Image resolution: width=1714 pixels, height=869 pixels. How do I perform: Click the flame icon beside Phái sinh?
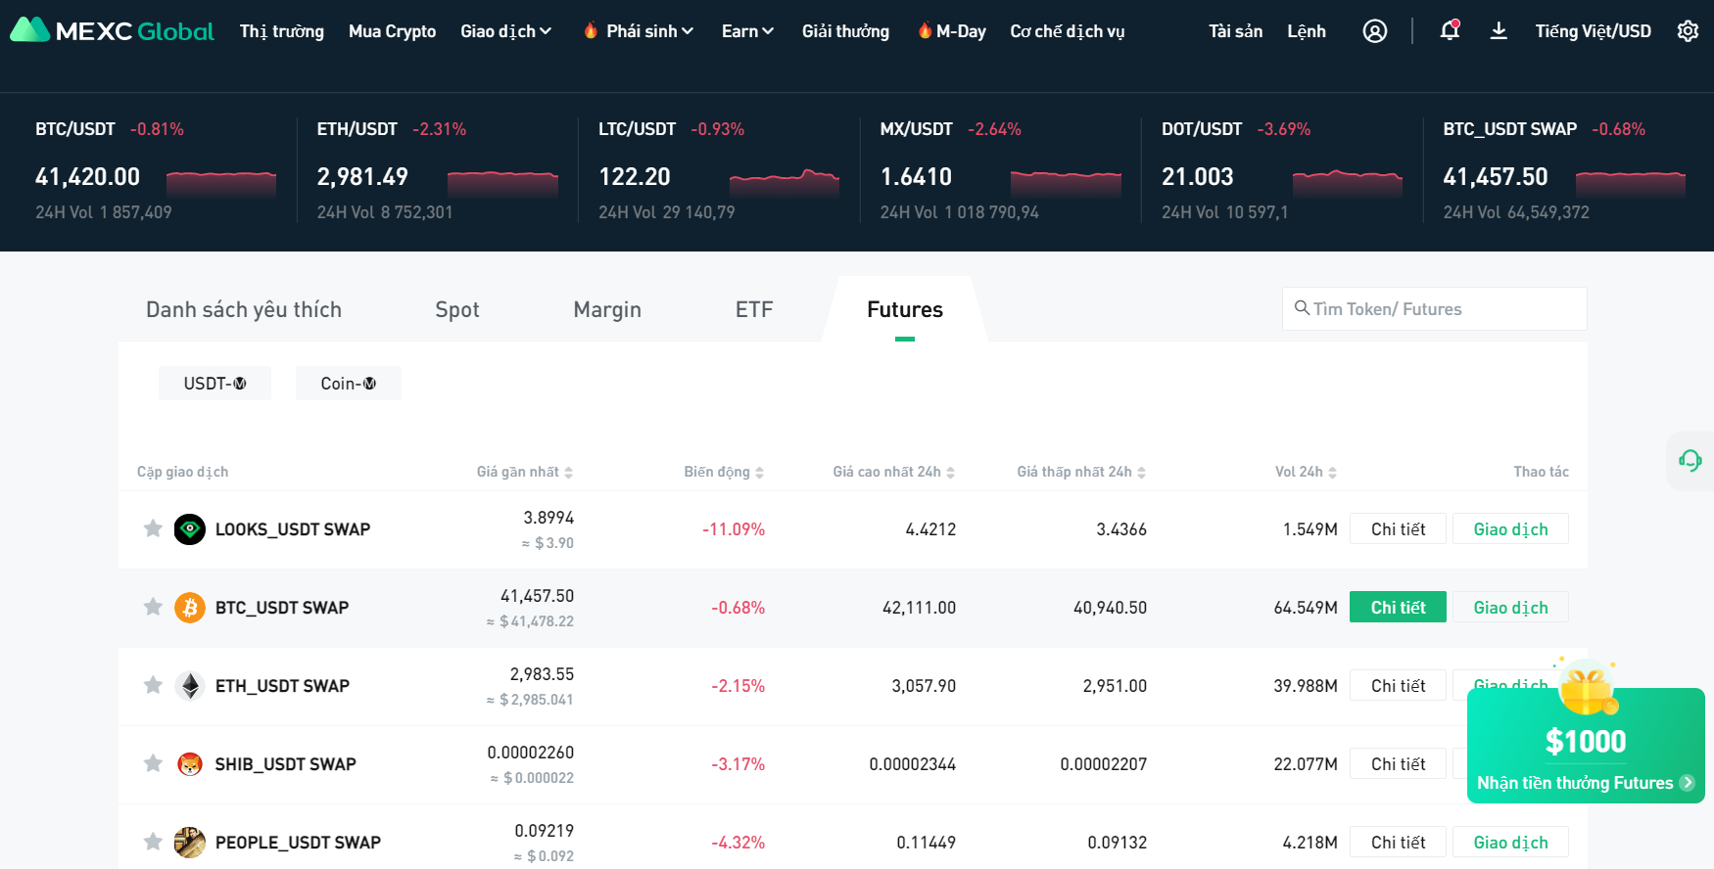point(591,31)
